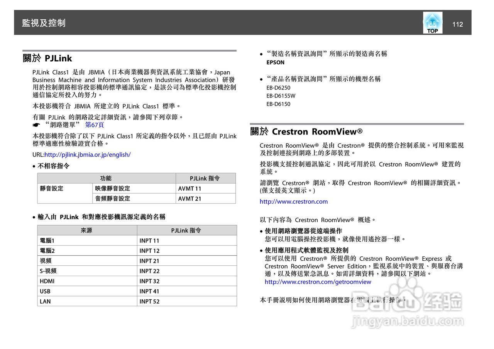Click the 映像靜音設定 cell
This screenshot has height=349, width=494.
(134, 188)
